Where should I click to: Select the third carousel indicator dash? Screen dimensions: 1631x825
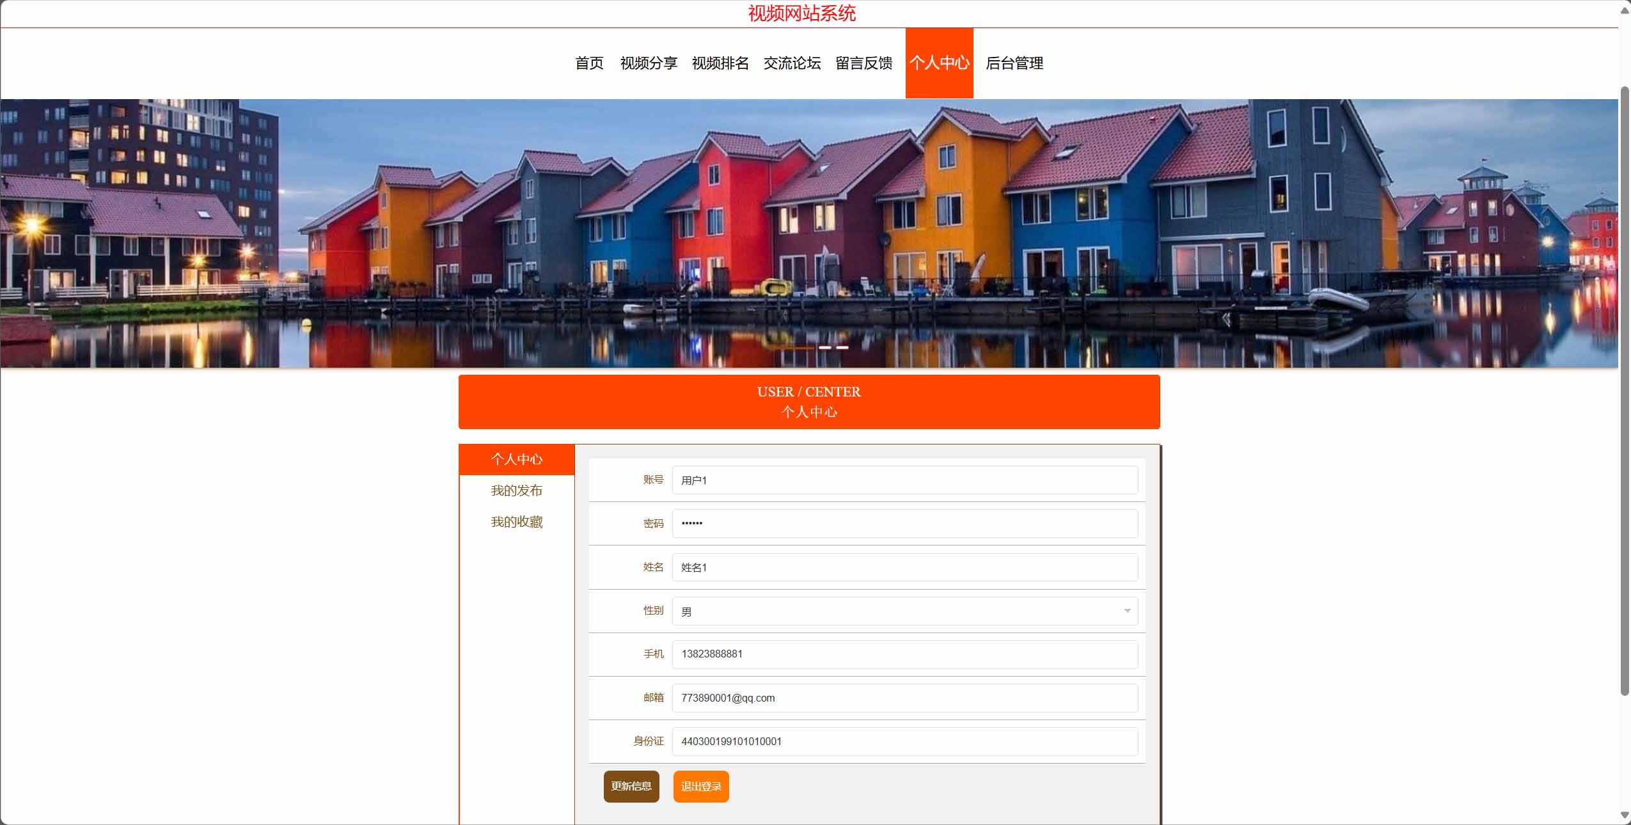842,347
